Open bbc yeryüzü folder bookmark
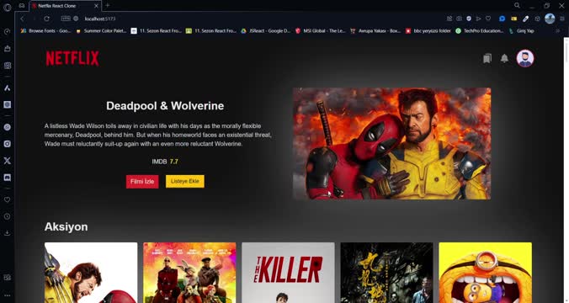Image resolution: width=569 pixels, height=303 pixels. (x=428, y=31)
